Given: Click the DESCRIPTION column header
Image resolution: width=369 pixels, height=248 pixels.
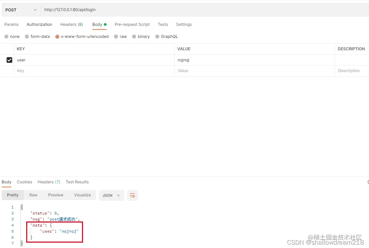Looking at the screenshot, I should tap(351, 49).
